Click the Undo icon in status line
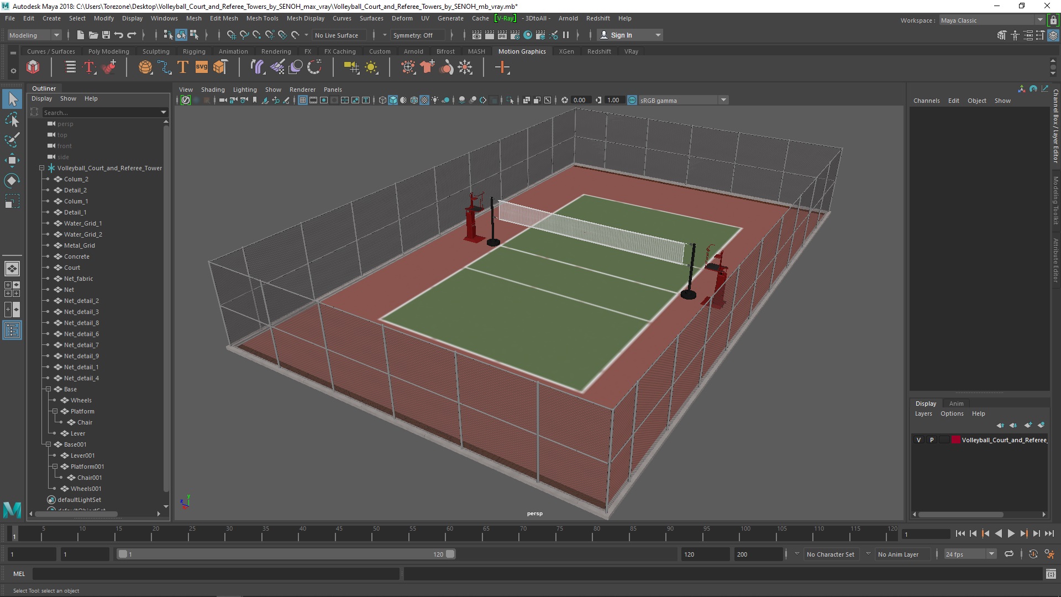 pyautogui.click(x=118, y=35)
